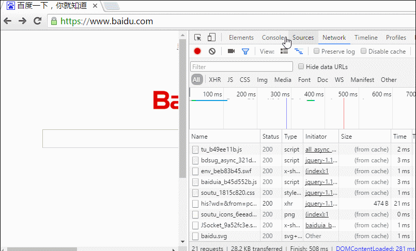Open the Elements tab
Image resolution: width=416 pixels, height=251 pixels.
tap(241, 38)
